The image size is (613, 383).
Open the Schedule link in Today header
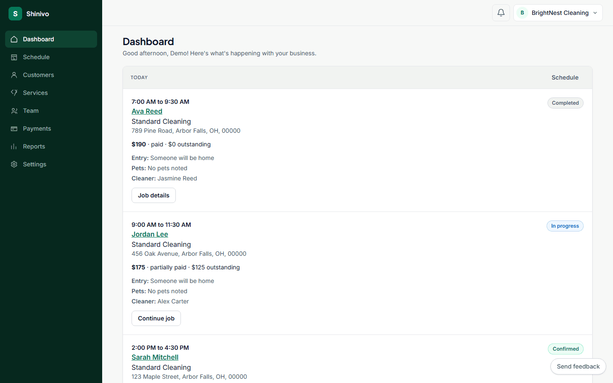pyautogui.click(x=565, y=77)
